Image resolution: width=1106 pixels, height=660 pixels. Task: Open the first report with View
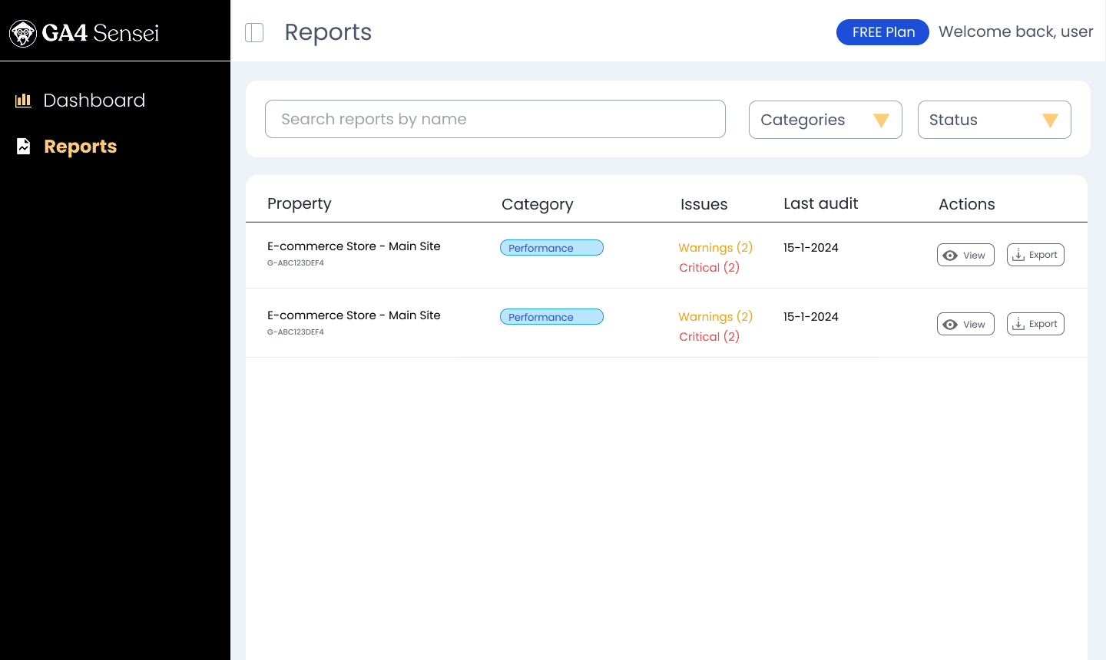pos(965,255)
